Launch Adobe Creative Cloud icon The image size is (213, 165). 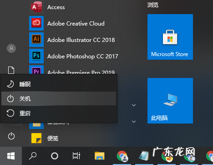point(36,23)
